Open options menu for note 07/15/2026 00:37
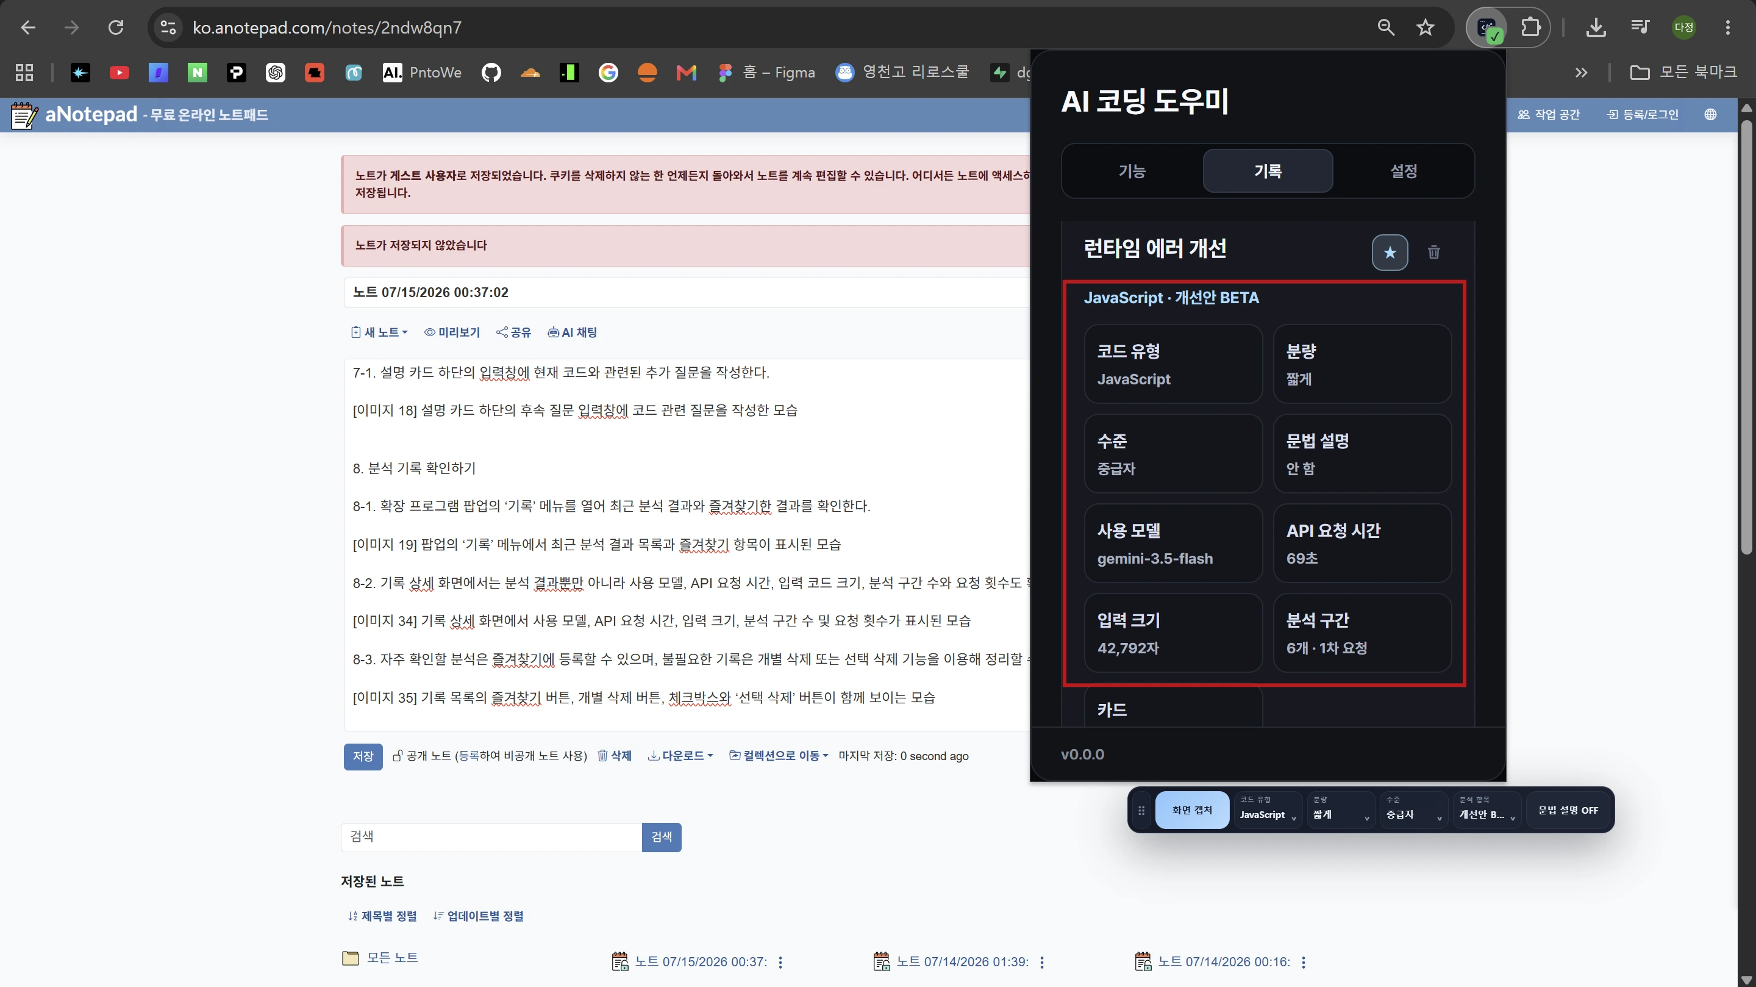This screenshot has width=1756, height=987. 780,963
